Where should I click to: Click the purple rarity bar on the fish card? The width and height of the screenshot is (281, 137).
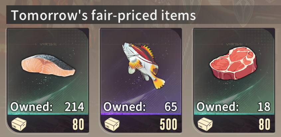click(x=141, y=114)
